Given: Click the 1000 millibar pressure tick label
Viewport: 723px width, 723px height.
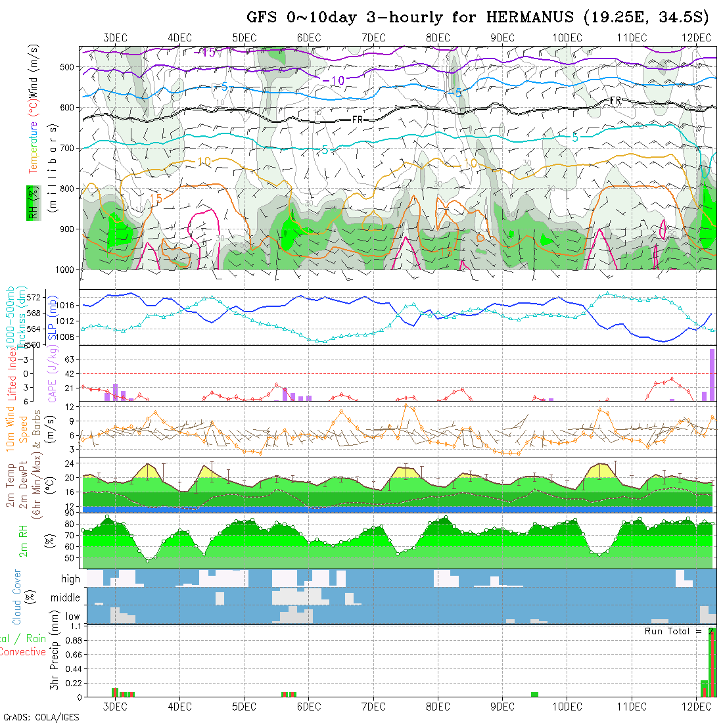Looking at the screenshot, I should [x=65, y=269].
